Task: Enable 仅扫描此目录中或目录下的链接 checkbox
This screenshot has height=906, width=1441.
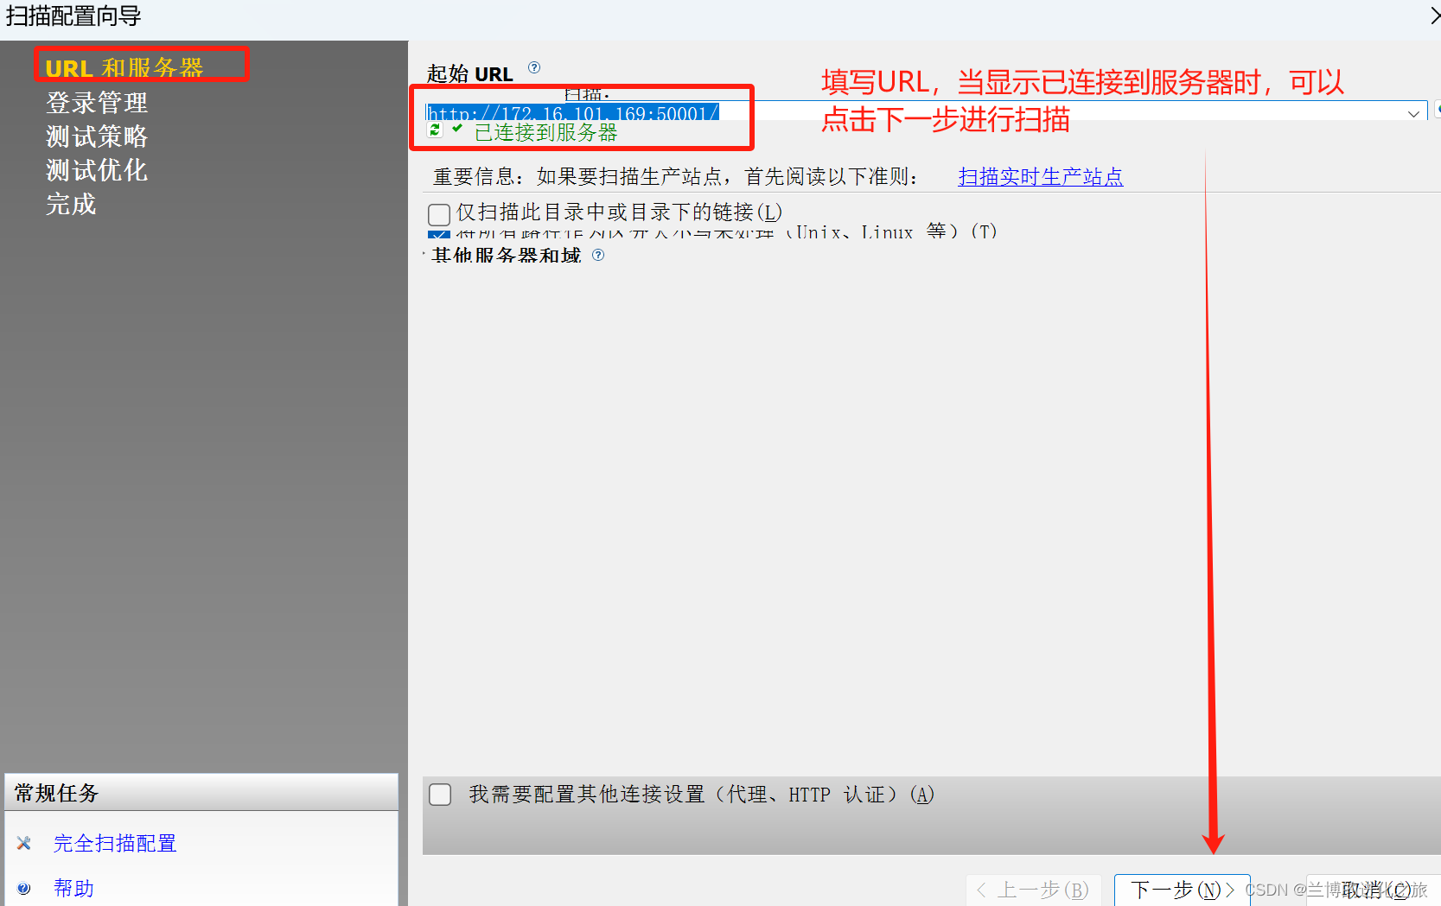Action: (439, 214)
